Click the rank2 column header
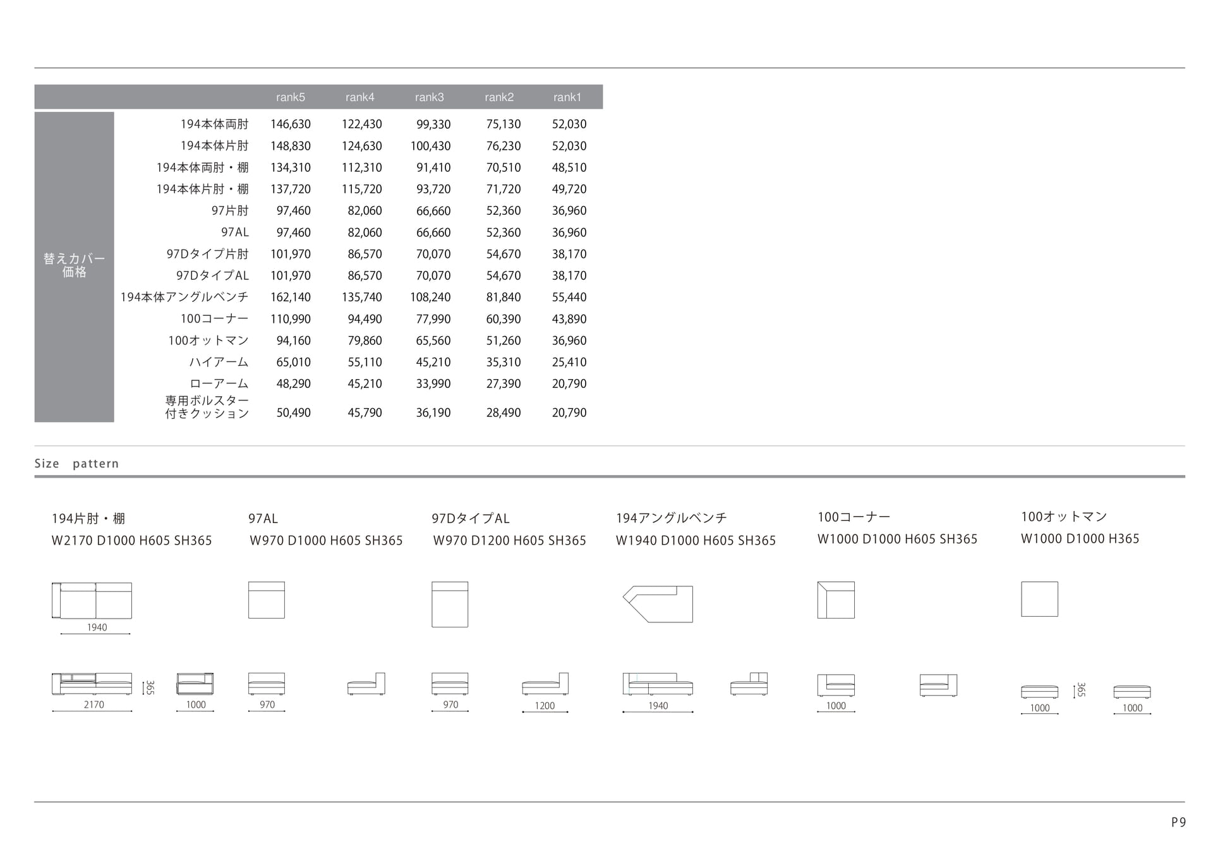 coord(499,97)
